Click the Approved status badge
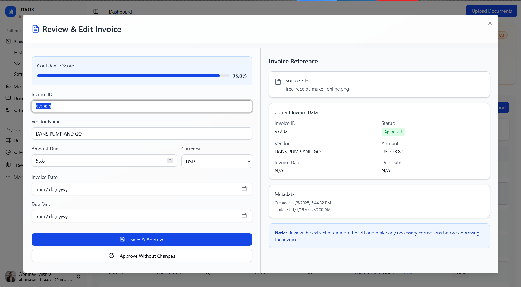Screen dimensions: 521x287 point(393,132)
